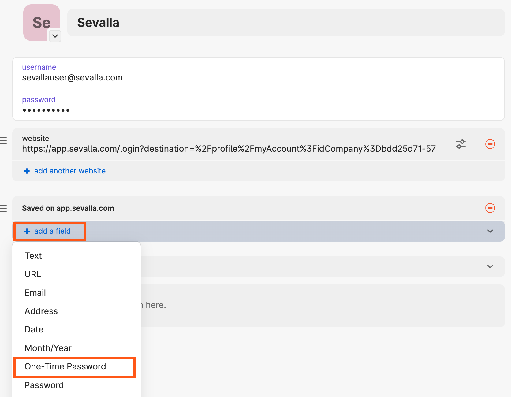Click into the username input field
511x397 pixels.
pyautogui.click(x=72, y=77)
